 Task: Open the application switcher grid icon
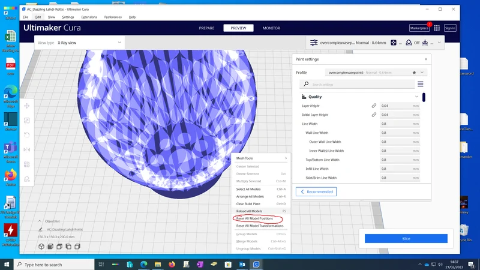(x=437, y=28)
